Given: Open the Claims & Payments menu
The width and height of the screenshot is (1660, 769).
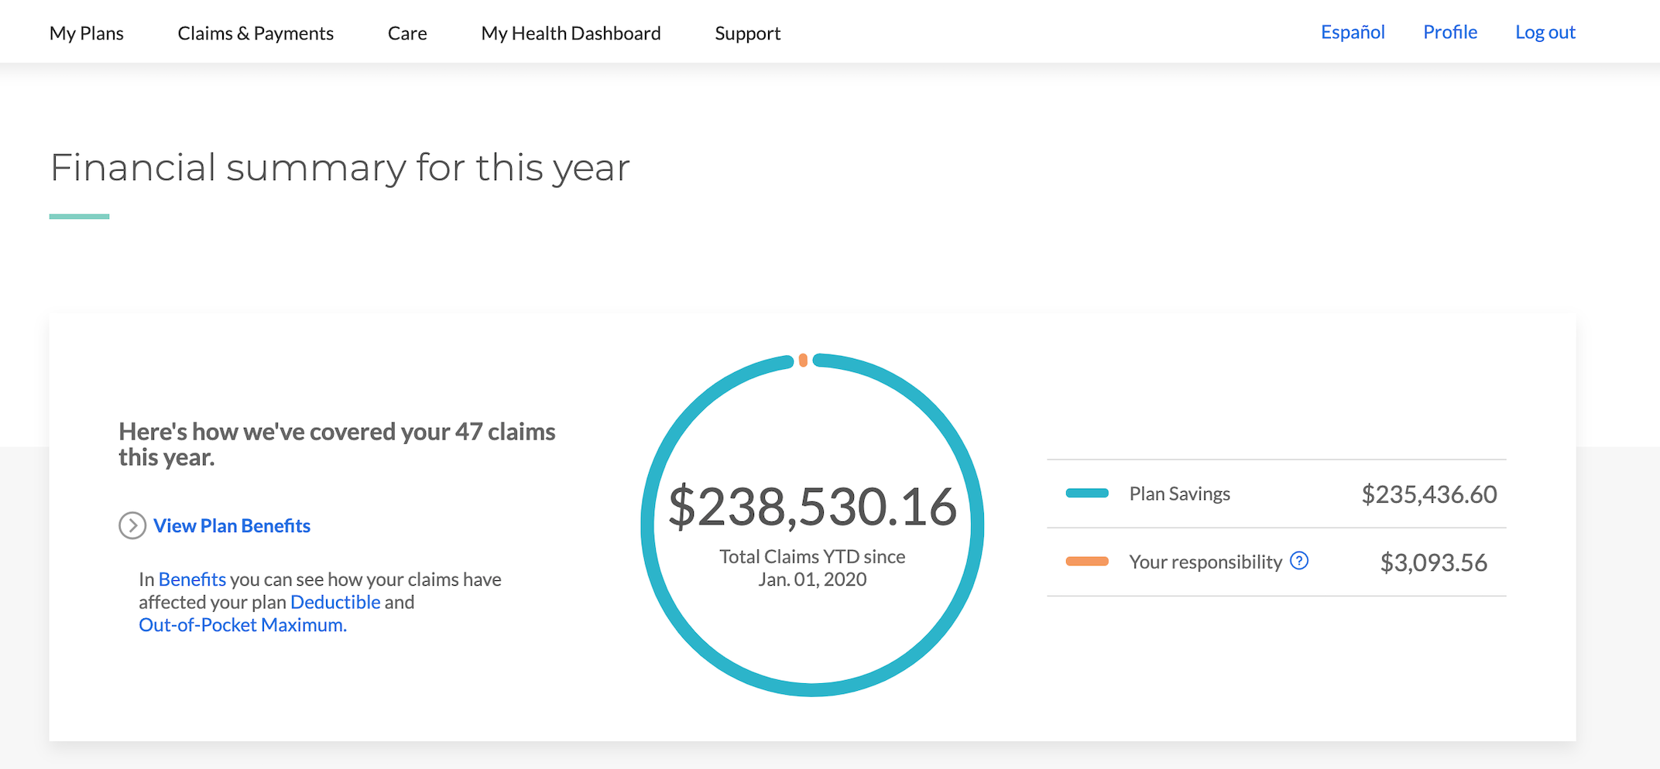Looking at the screenshot, I should [256, 33].
